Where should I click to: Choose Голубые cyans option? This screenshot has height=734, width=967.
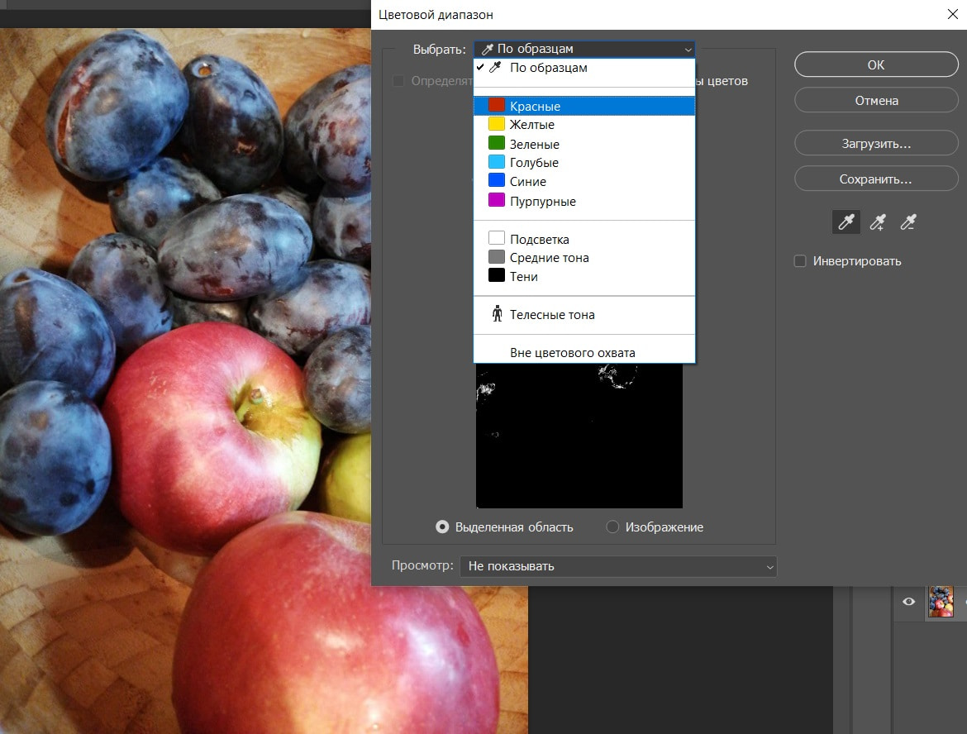pos(584,163)
